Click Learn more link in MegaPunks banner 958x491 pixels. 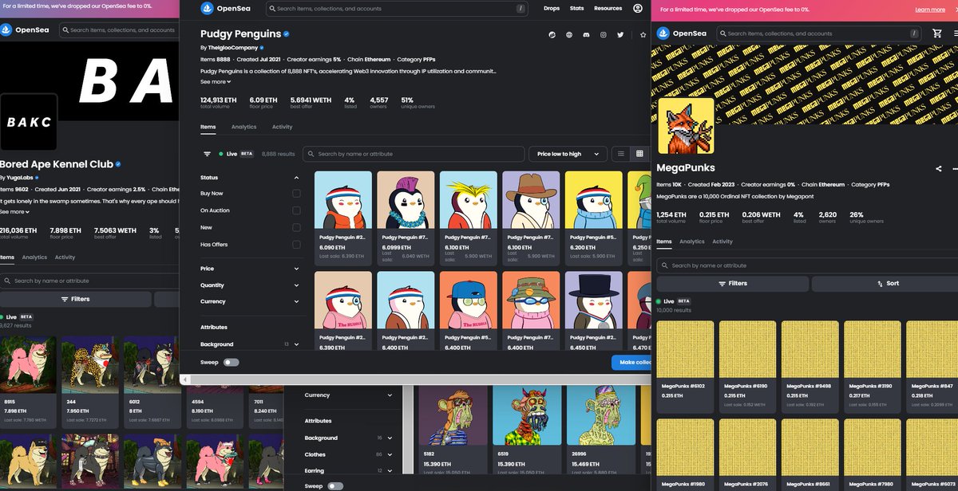click(930, 10)
